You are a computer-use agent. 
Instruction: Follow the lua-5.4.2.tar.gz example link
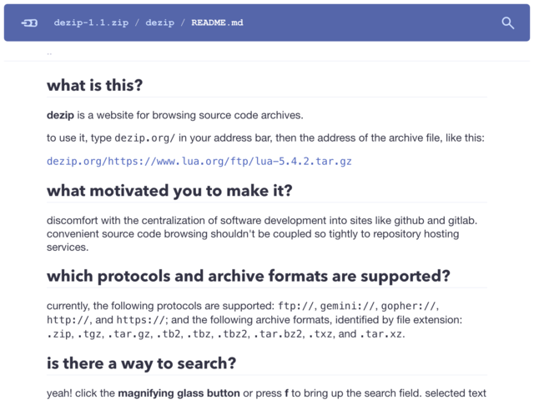(x=199, y=161)
